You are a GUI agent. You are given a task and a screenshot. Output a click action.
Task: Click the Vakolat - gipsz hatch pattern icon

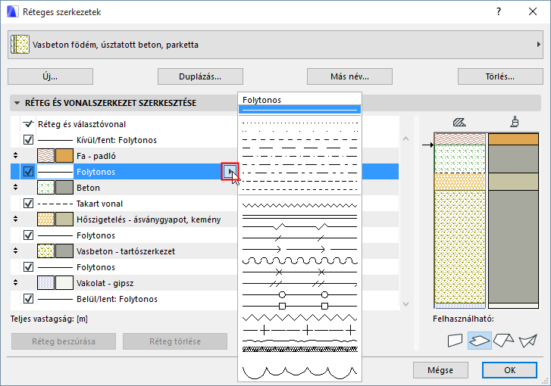[x=45, y=283]
